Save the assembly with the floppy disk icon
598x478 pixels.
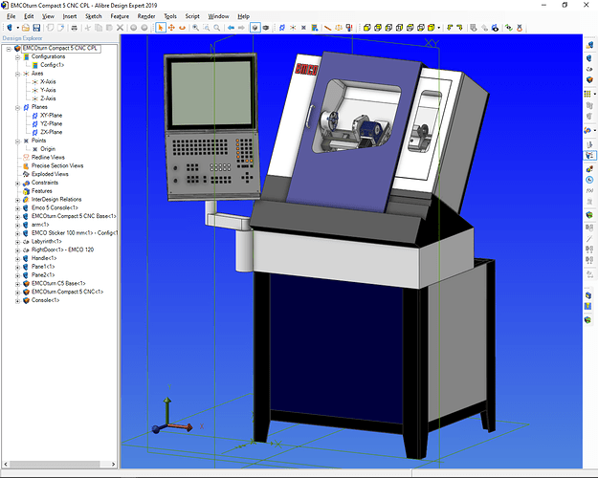pos(36,28)
